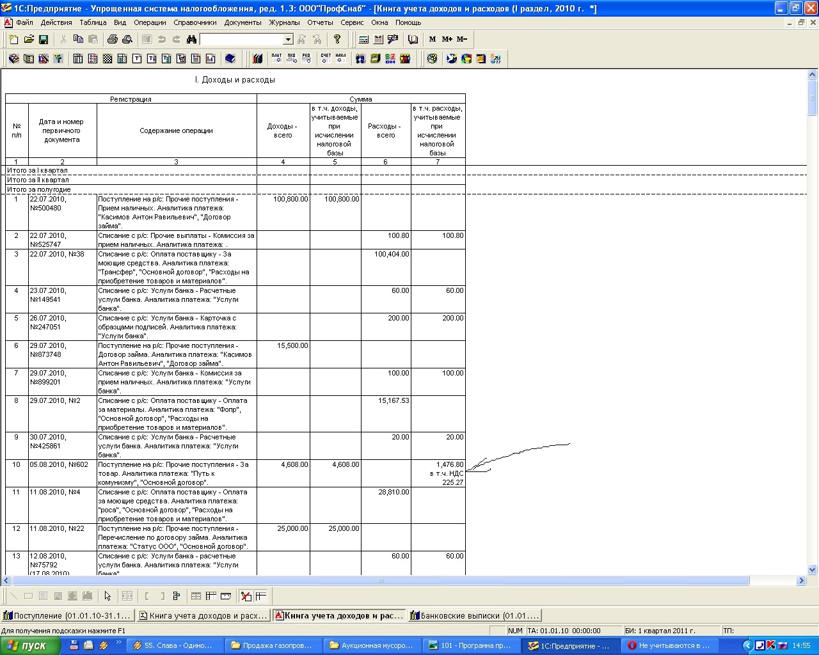
Task: Select the arrow pointer tool
Action: tap(107, 596)
